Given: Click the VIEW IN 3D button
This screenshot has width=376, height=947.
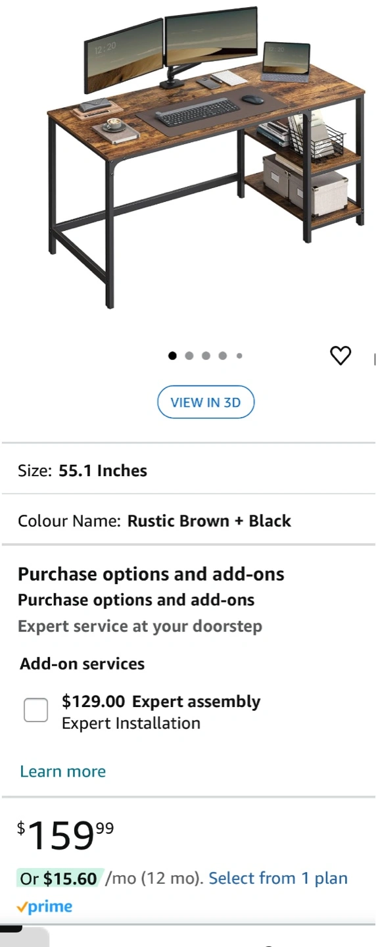Looking at the screenshot, I should pyautogui.click(x=206, y=402).
